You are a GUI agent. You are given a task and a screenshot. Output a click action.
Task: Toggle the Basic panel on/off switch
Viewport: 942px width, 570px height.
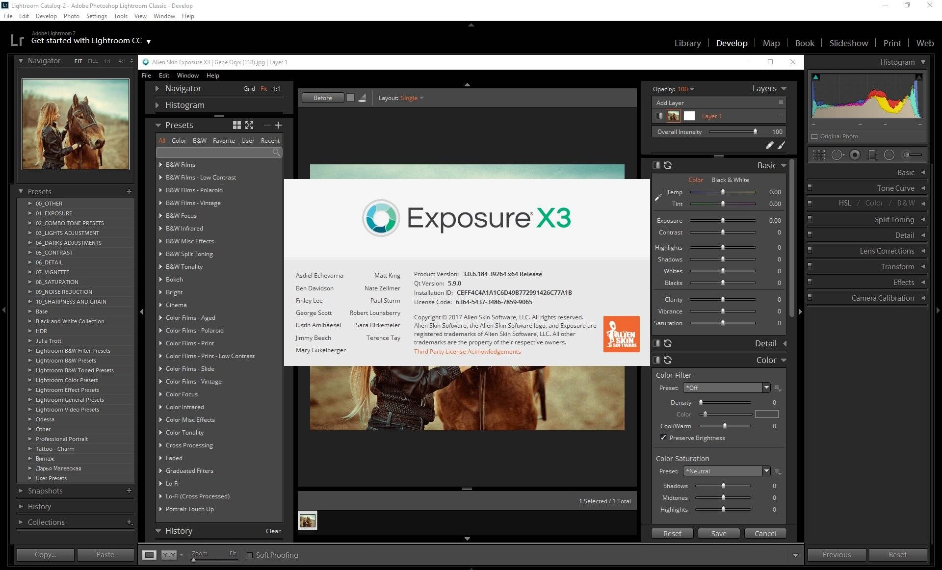tap(656, 165)
